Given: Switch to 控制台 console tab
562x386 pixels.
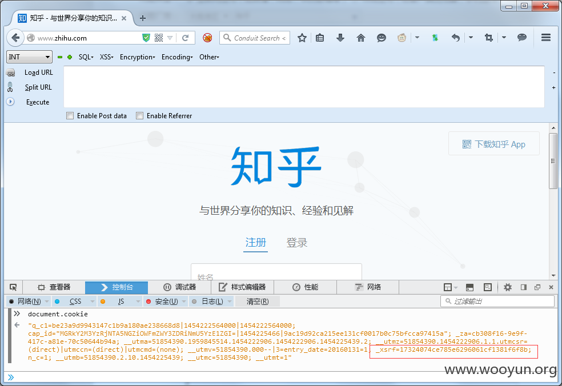Looking at the screenshot, I should point(117,287).
